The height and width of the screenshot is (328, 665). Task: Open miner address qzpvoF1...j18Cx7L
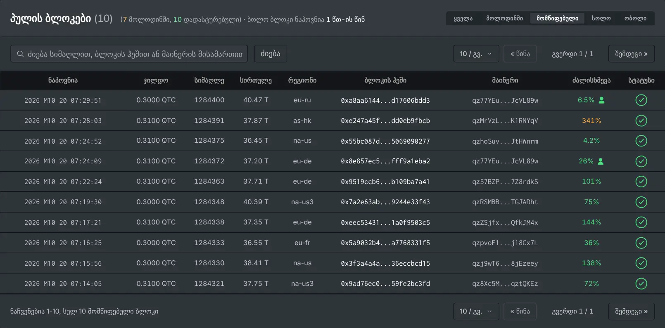(505, 243)
